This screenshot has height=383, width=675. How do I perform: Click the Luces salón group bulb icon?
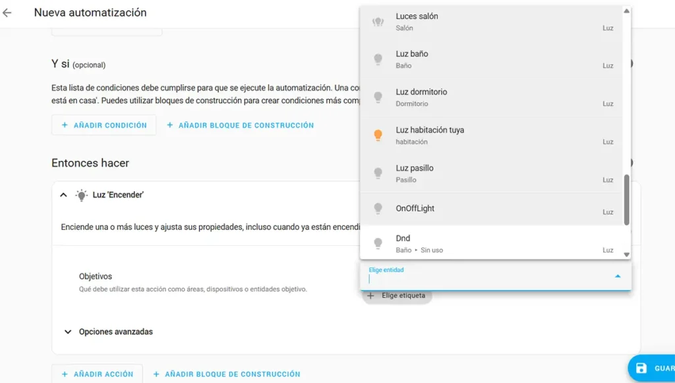click(378, 22)
